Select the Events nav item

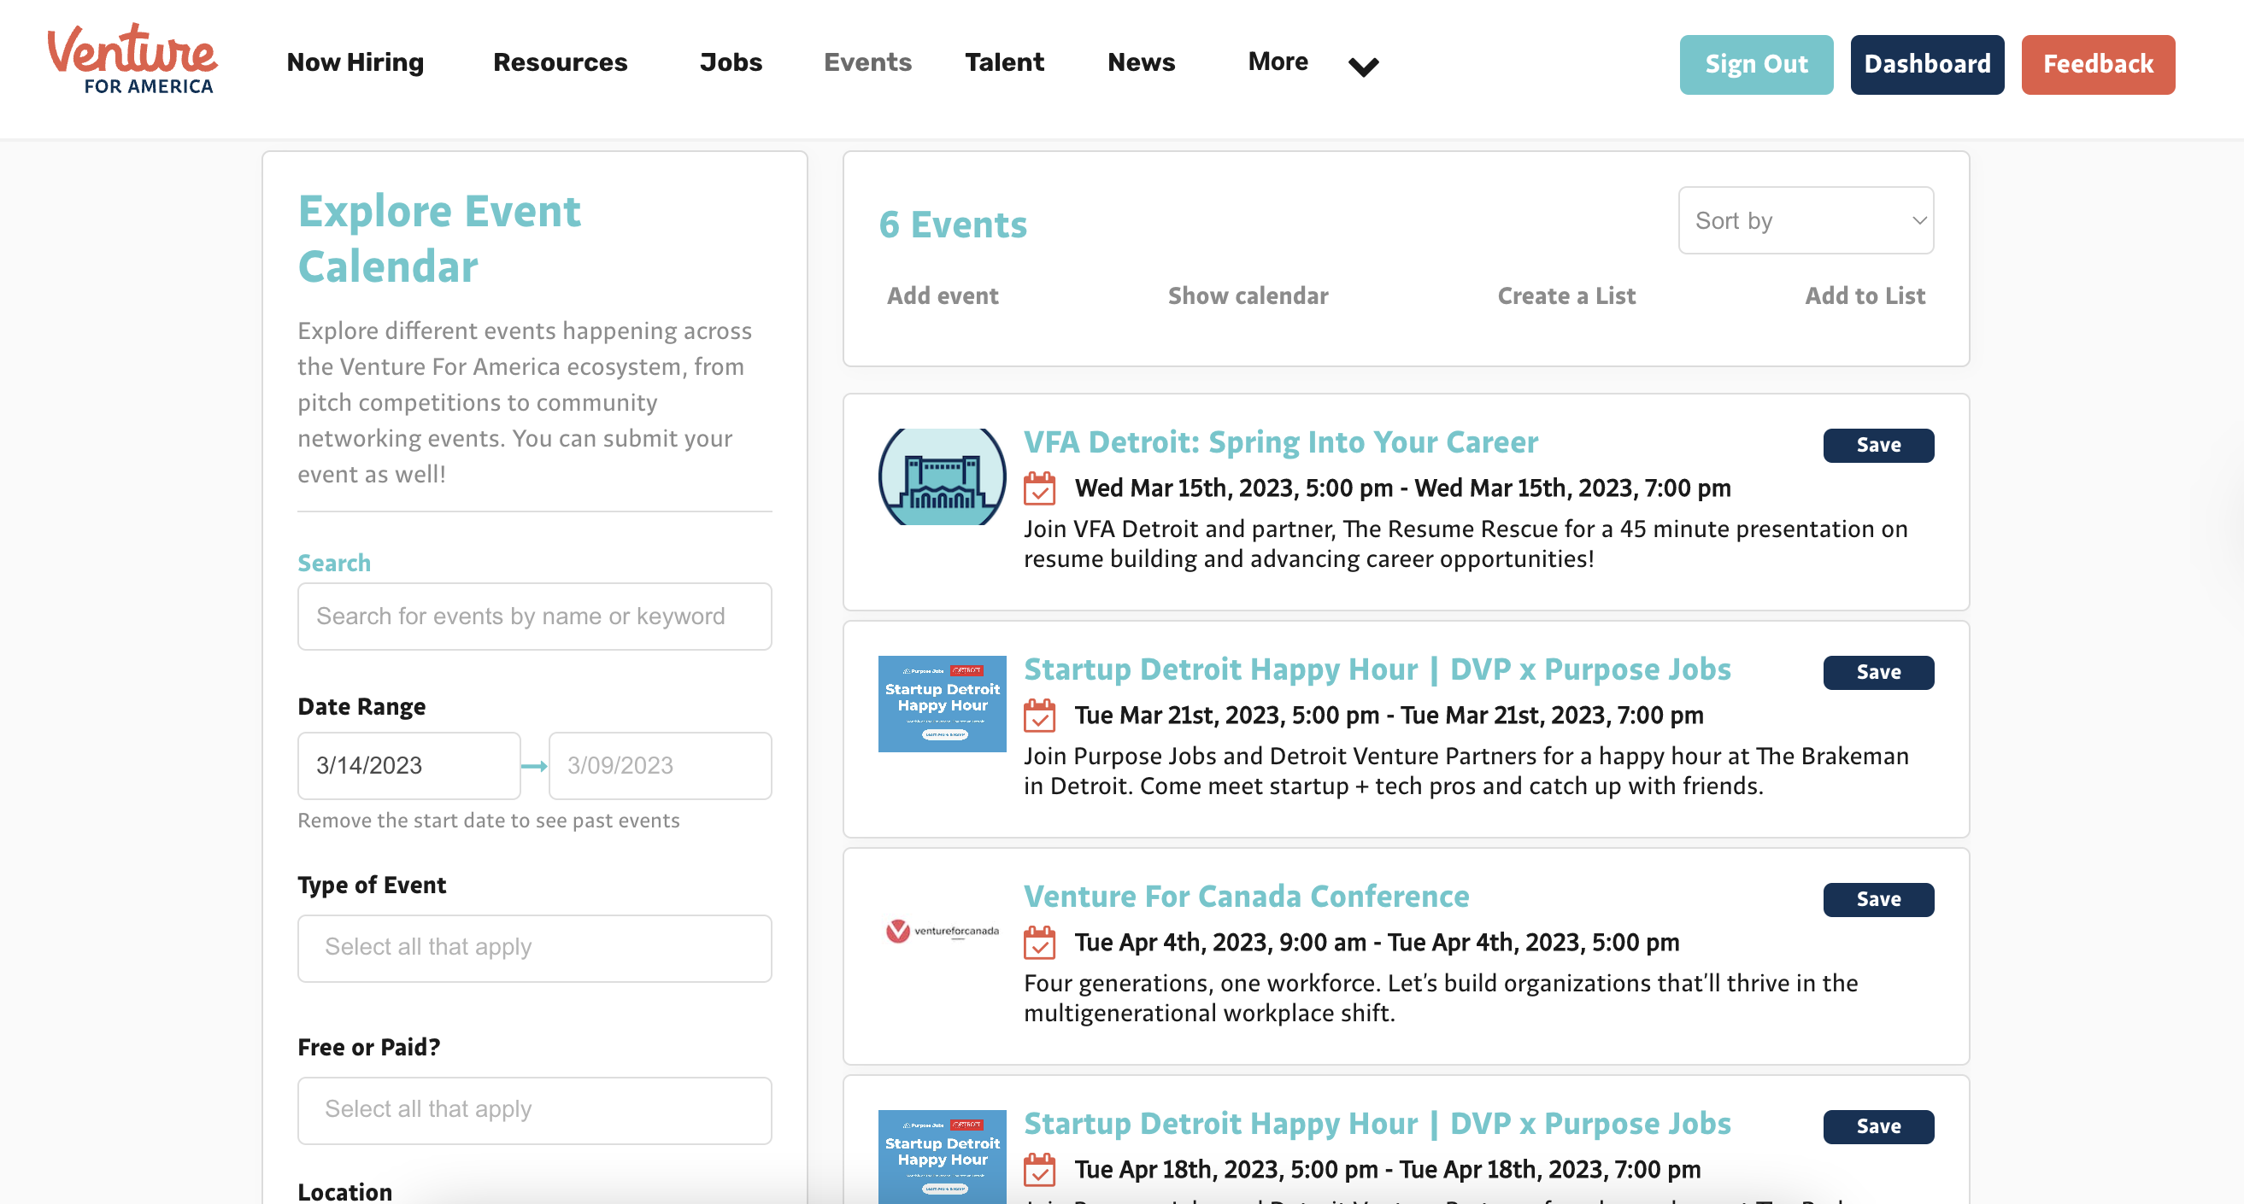(x=867, y=61)
